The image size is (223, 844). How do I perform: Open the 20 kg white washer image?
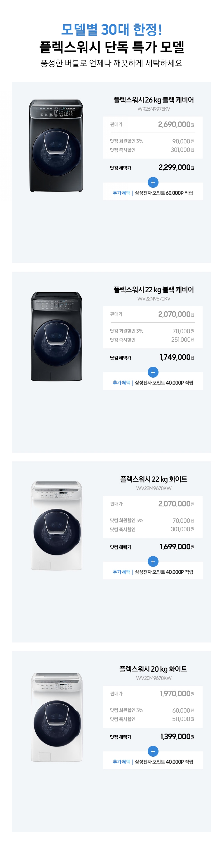pyautogui.click(x=56, y=717)
